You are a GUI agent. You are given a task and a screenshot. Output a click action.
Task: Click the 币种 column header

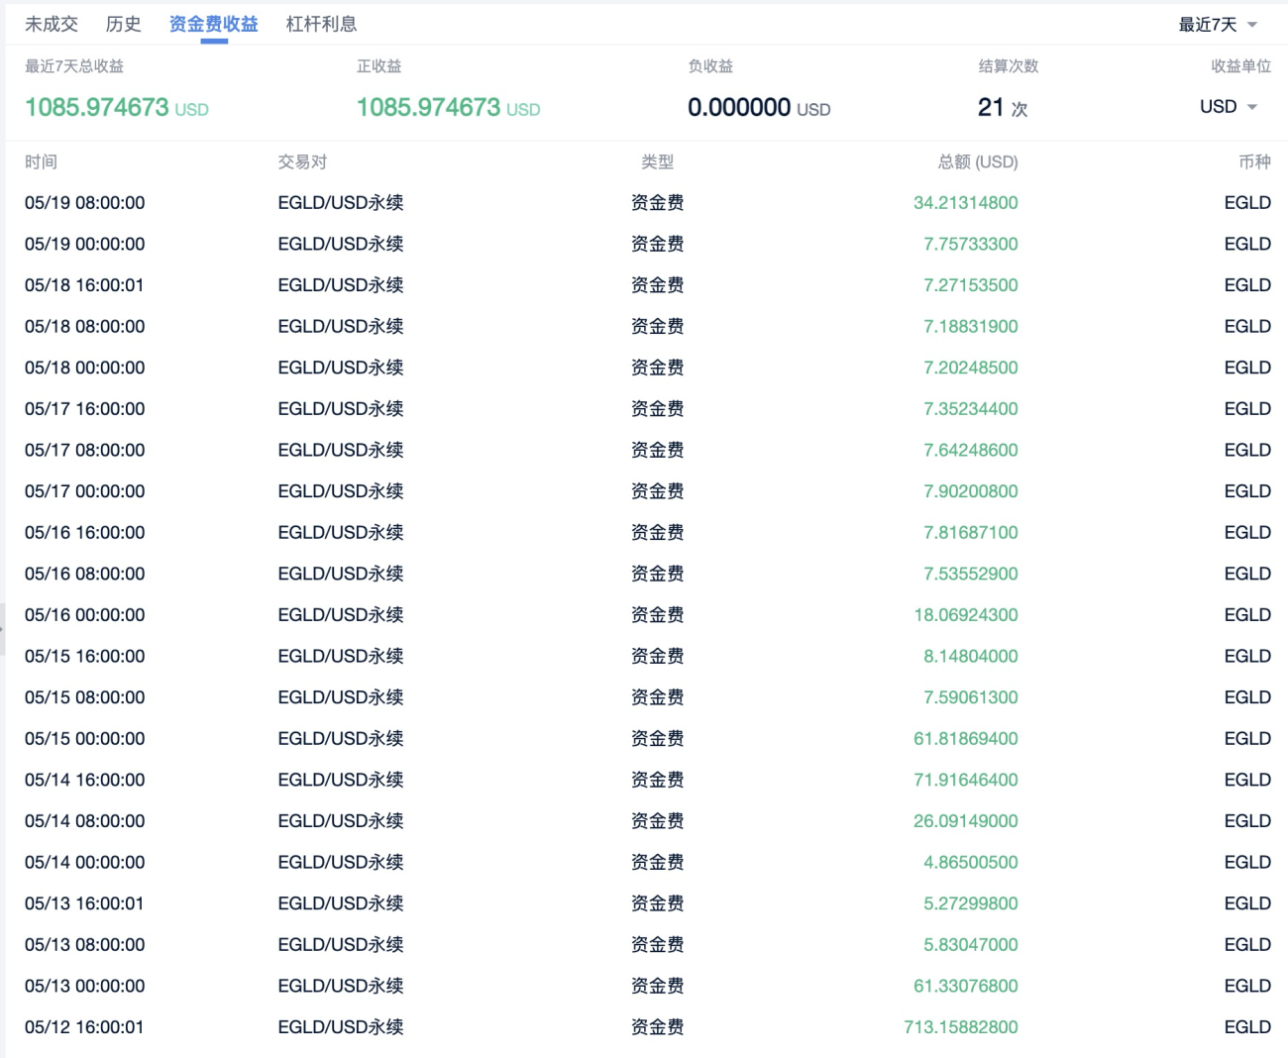pyautogui.click(x=1254, y=161)
